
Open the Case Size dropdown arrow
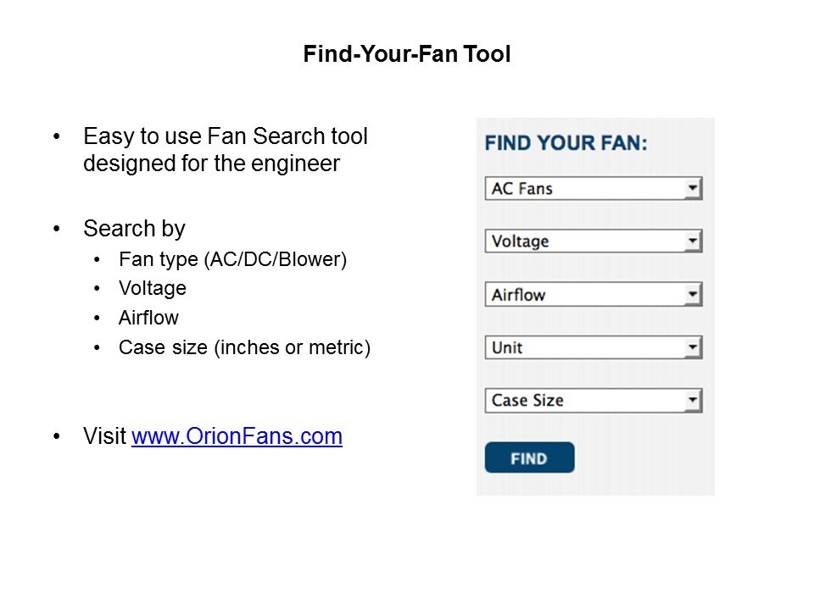tap(693, 400)
